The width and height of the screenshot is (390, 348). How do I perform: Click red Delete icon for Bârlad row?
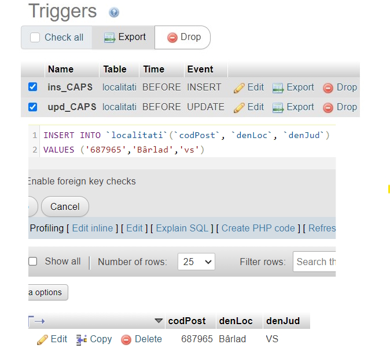click(x=126, y=340)
